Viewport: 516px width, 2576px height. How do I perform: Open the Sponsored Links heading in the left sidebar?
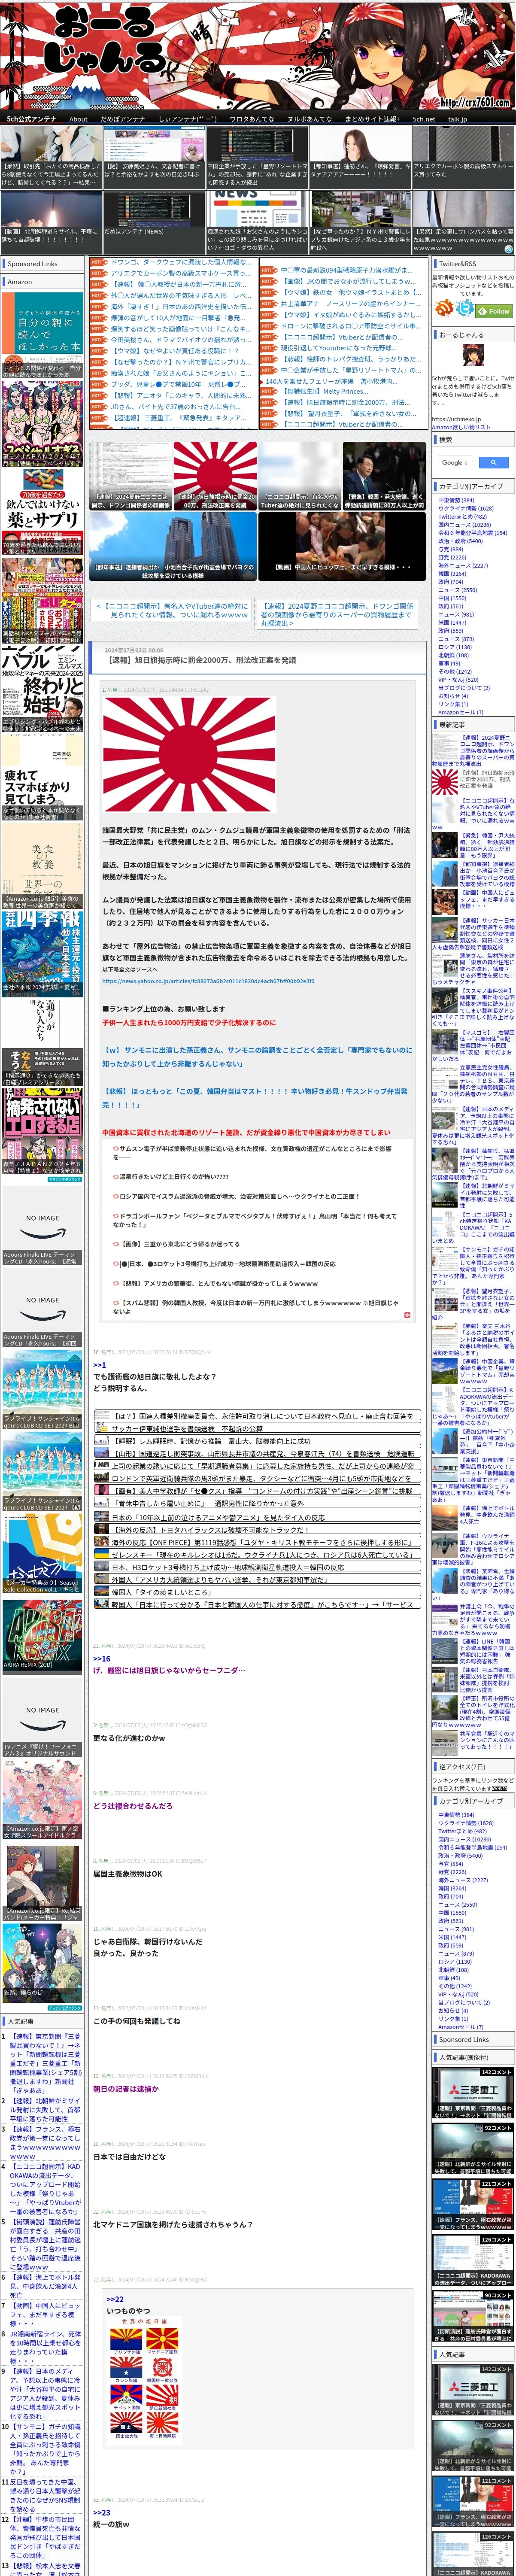coord(32,264)
